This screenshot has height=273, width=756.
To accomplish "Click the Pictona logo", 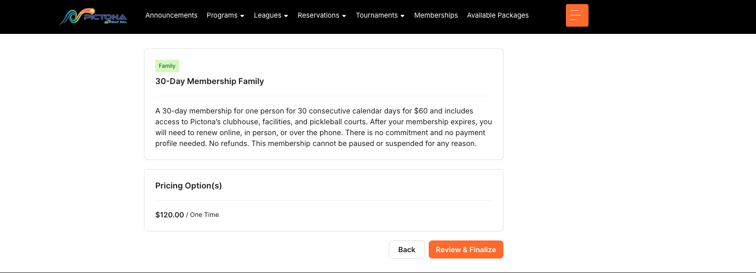I will tap(93, 16).
